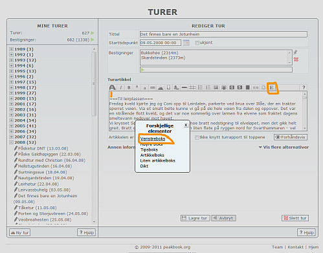323x253 pixels.
Task: Apply bold formatting in article toolbar
Action: pos(129,87)
